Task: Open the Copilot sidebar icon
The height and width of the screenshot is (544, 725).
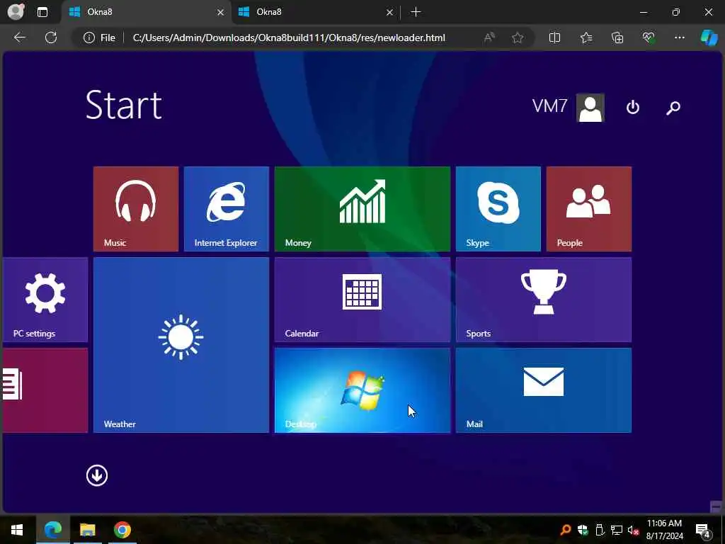Action: pos(709,38)
